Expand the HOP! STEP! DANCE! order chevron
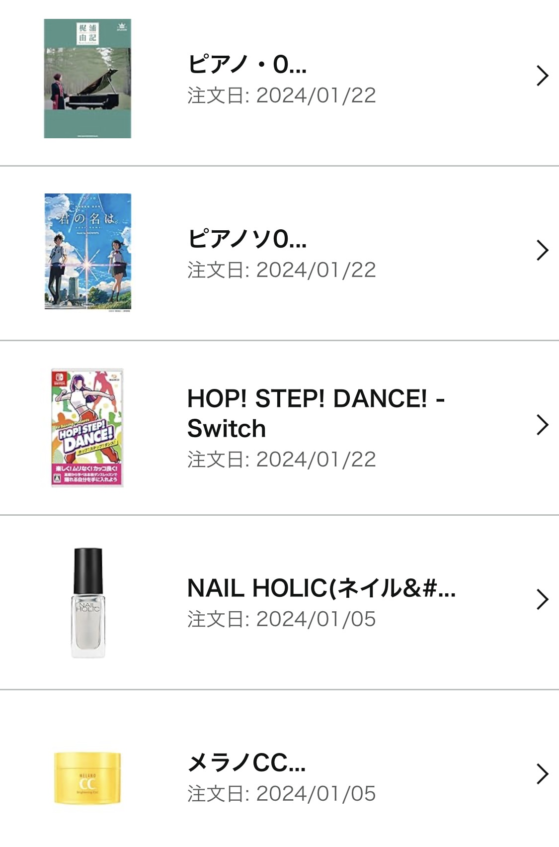 542,425
